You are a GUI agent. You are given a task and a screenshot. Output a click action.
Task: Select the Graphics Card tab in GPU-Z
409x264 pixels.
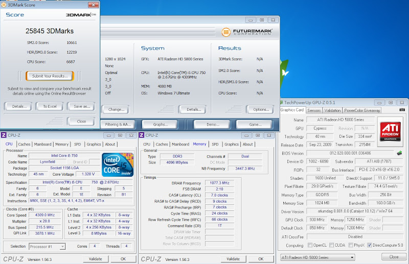[x=292, y=110]
